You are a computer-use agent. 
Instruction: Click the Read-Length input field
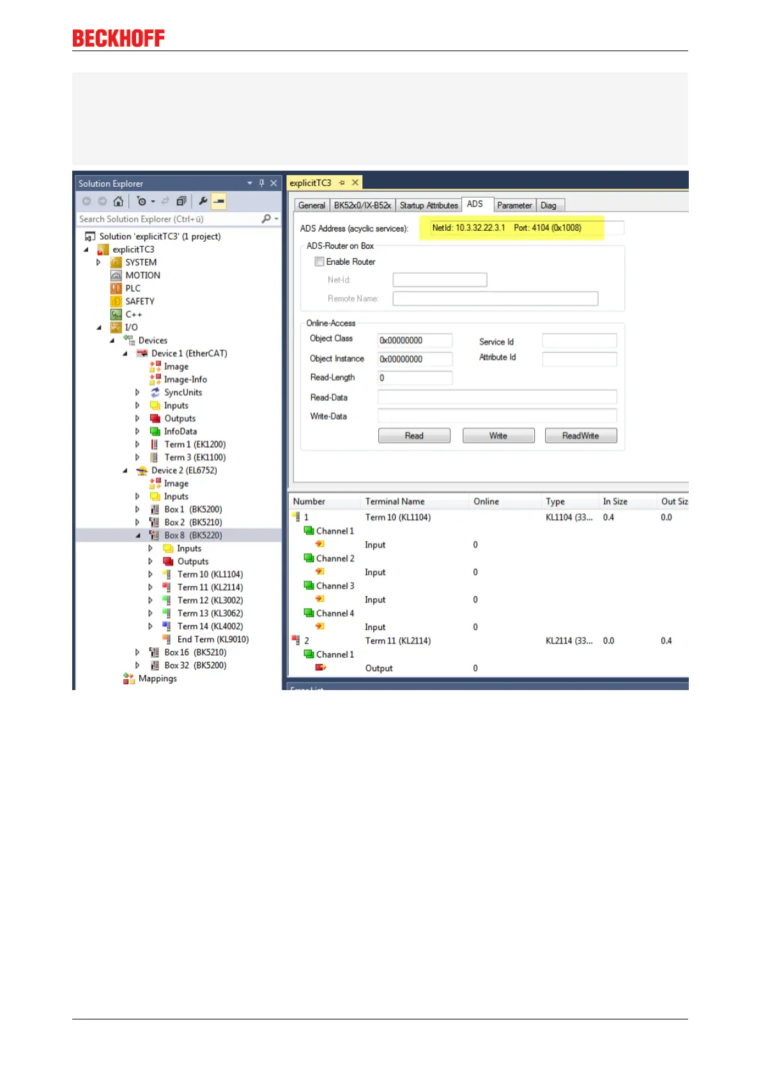(x=415, y=378)
